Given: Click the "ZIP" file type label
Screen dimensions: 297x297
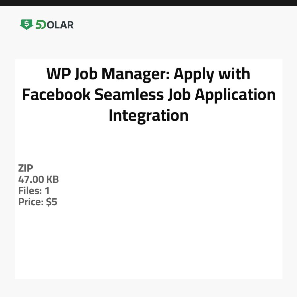Looking at the screenshot, I should pos(26,168).
